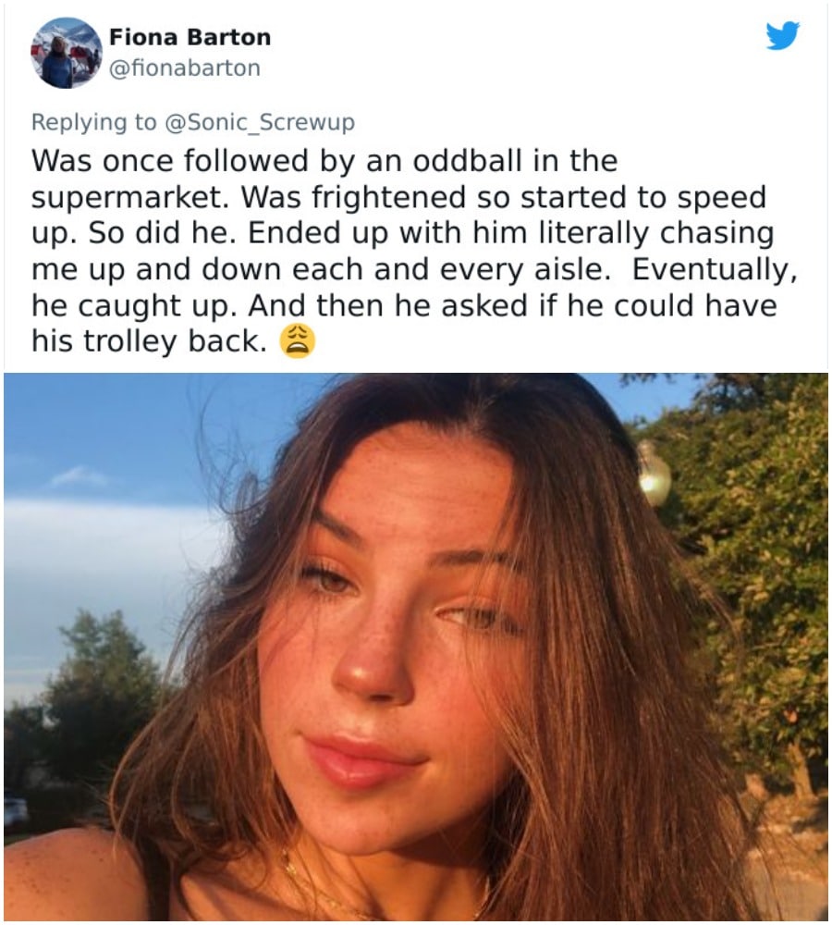Click the Twitter bird logo
Image resolution: width=832 pixels, height=925 pixels.
click(782, 36)
